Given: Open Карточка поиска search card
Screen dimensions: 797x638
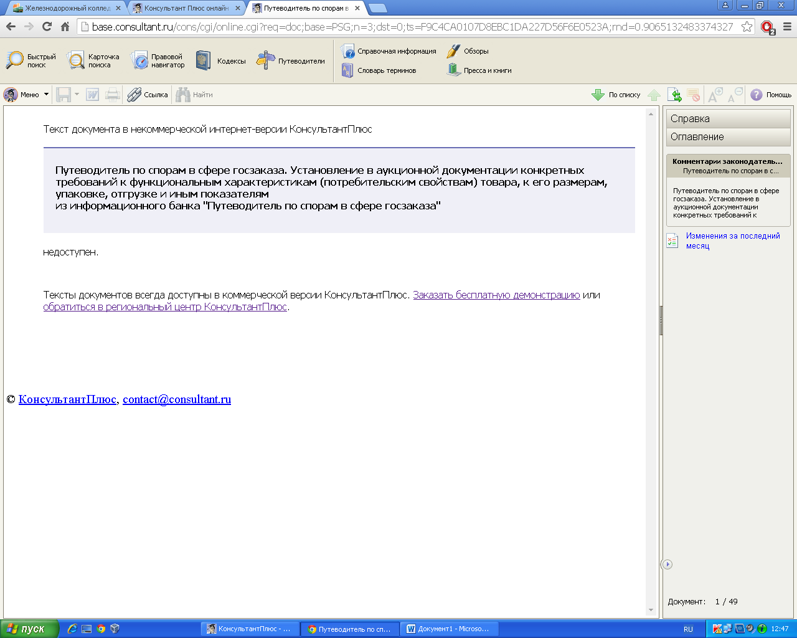Looking at the screenshot, I should 93,60.
